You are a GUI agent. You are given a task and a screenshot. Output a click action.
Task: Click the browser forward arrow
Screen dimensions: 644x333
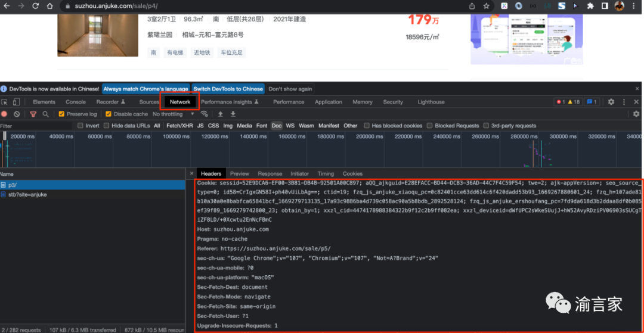(21, 6)
